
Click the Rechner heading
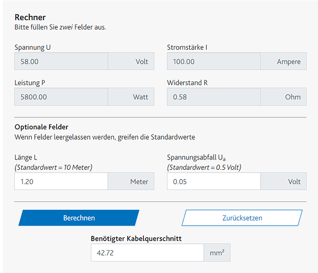(x=30, y=17)
